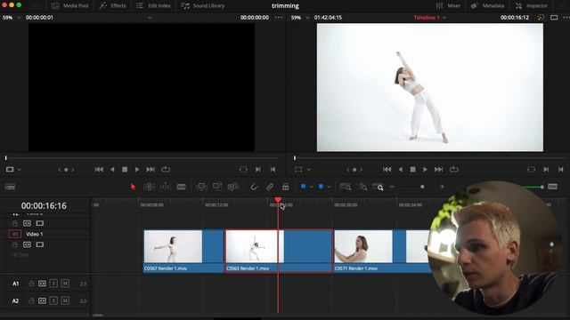Image resolution: width=570 pixels, height=320 pixels.
Task: Solo the A2 audio track
Action: pyautogui.click(x=53, y=300)
